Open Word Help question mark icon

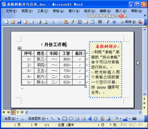[x=114, y=22]
